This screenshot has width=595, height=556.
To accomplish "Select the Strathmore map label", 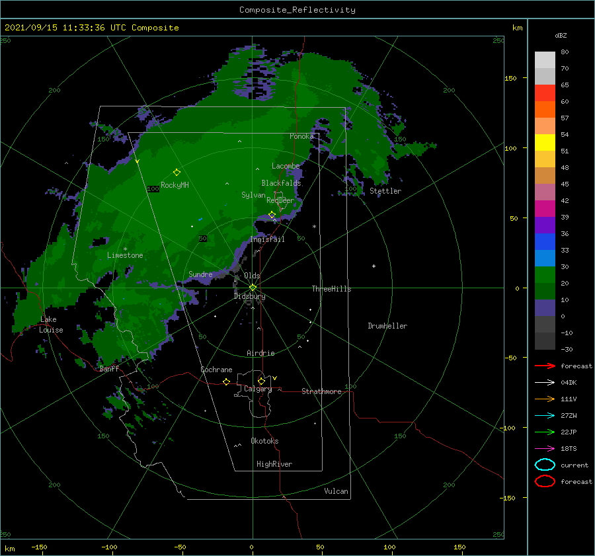I will point(321,391).
